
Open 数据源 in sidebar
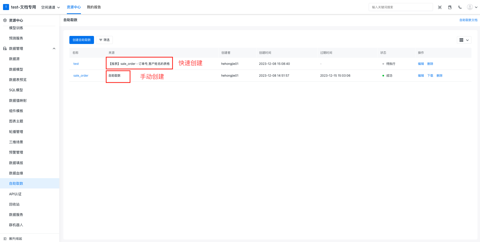tap(14, 59)
